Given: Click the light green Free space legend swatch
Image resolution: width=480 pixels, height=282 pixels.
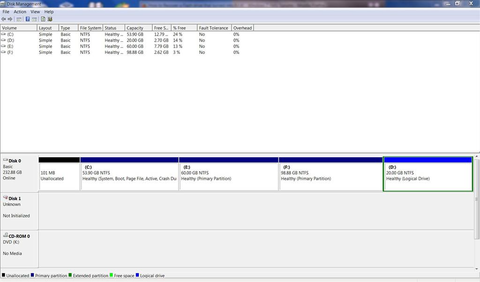Looking at the screenshot, I should (111, 275).
